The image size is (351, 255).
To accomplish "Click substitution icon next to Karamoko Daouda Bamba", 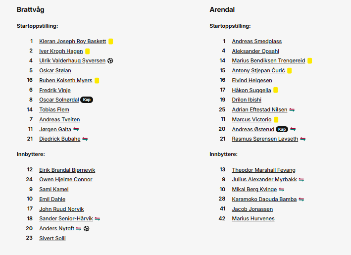I will tap(301, 200).
